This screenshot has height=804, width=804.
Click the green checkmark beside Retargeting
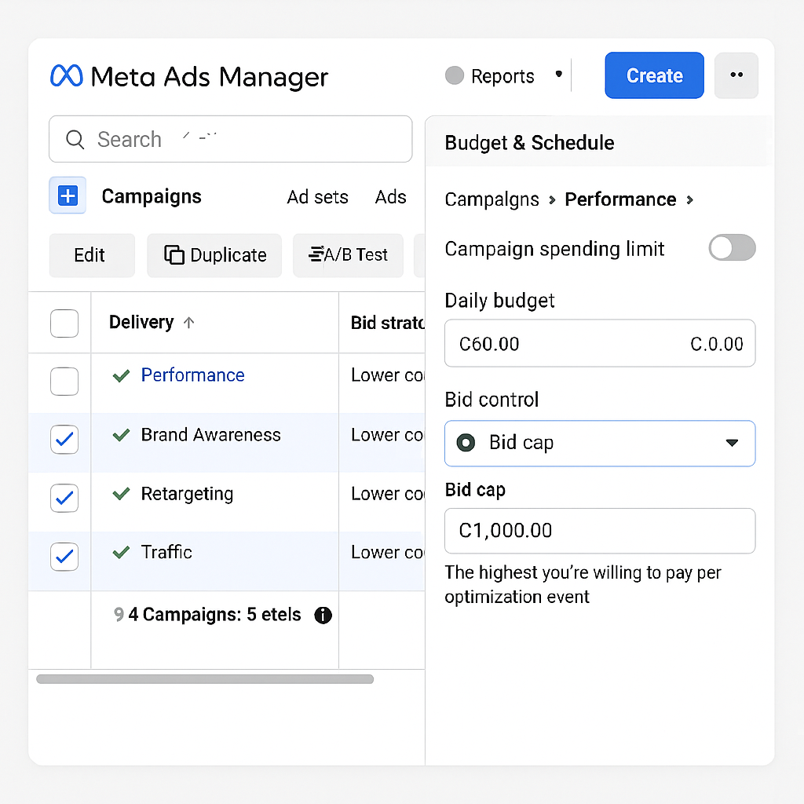(121, 494)
